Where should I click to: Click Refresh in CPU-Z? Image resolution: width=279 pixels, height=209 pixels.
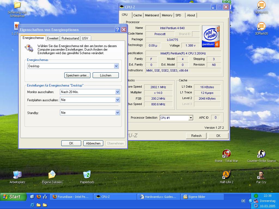pos(196,136)
